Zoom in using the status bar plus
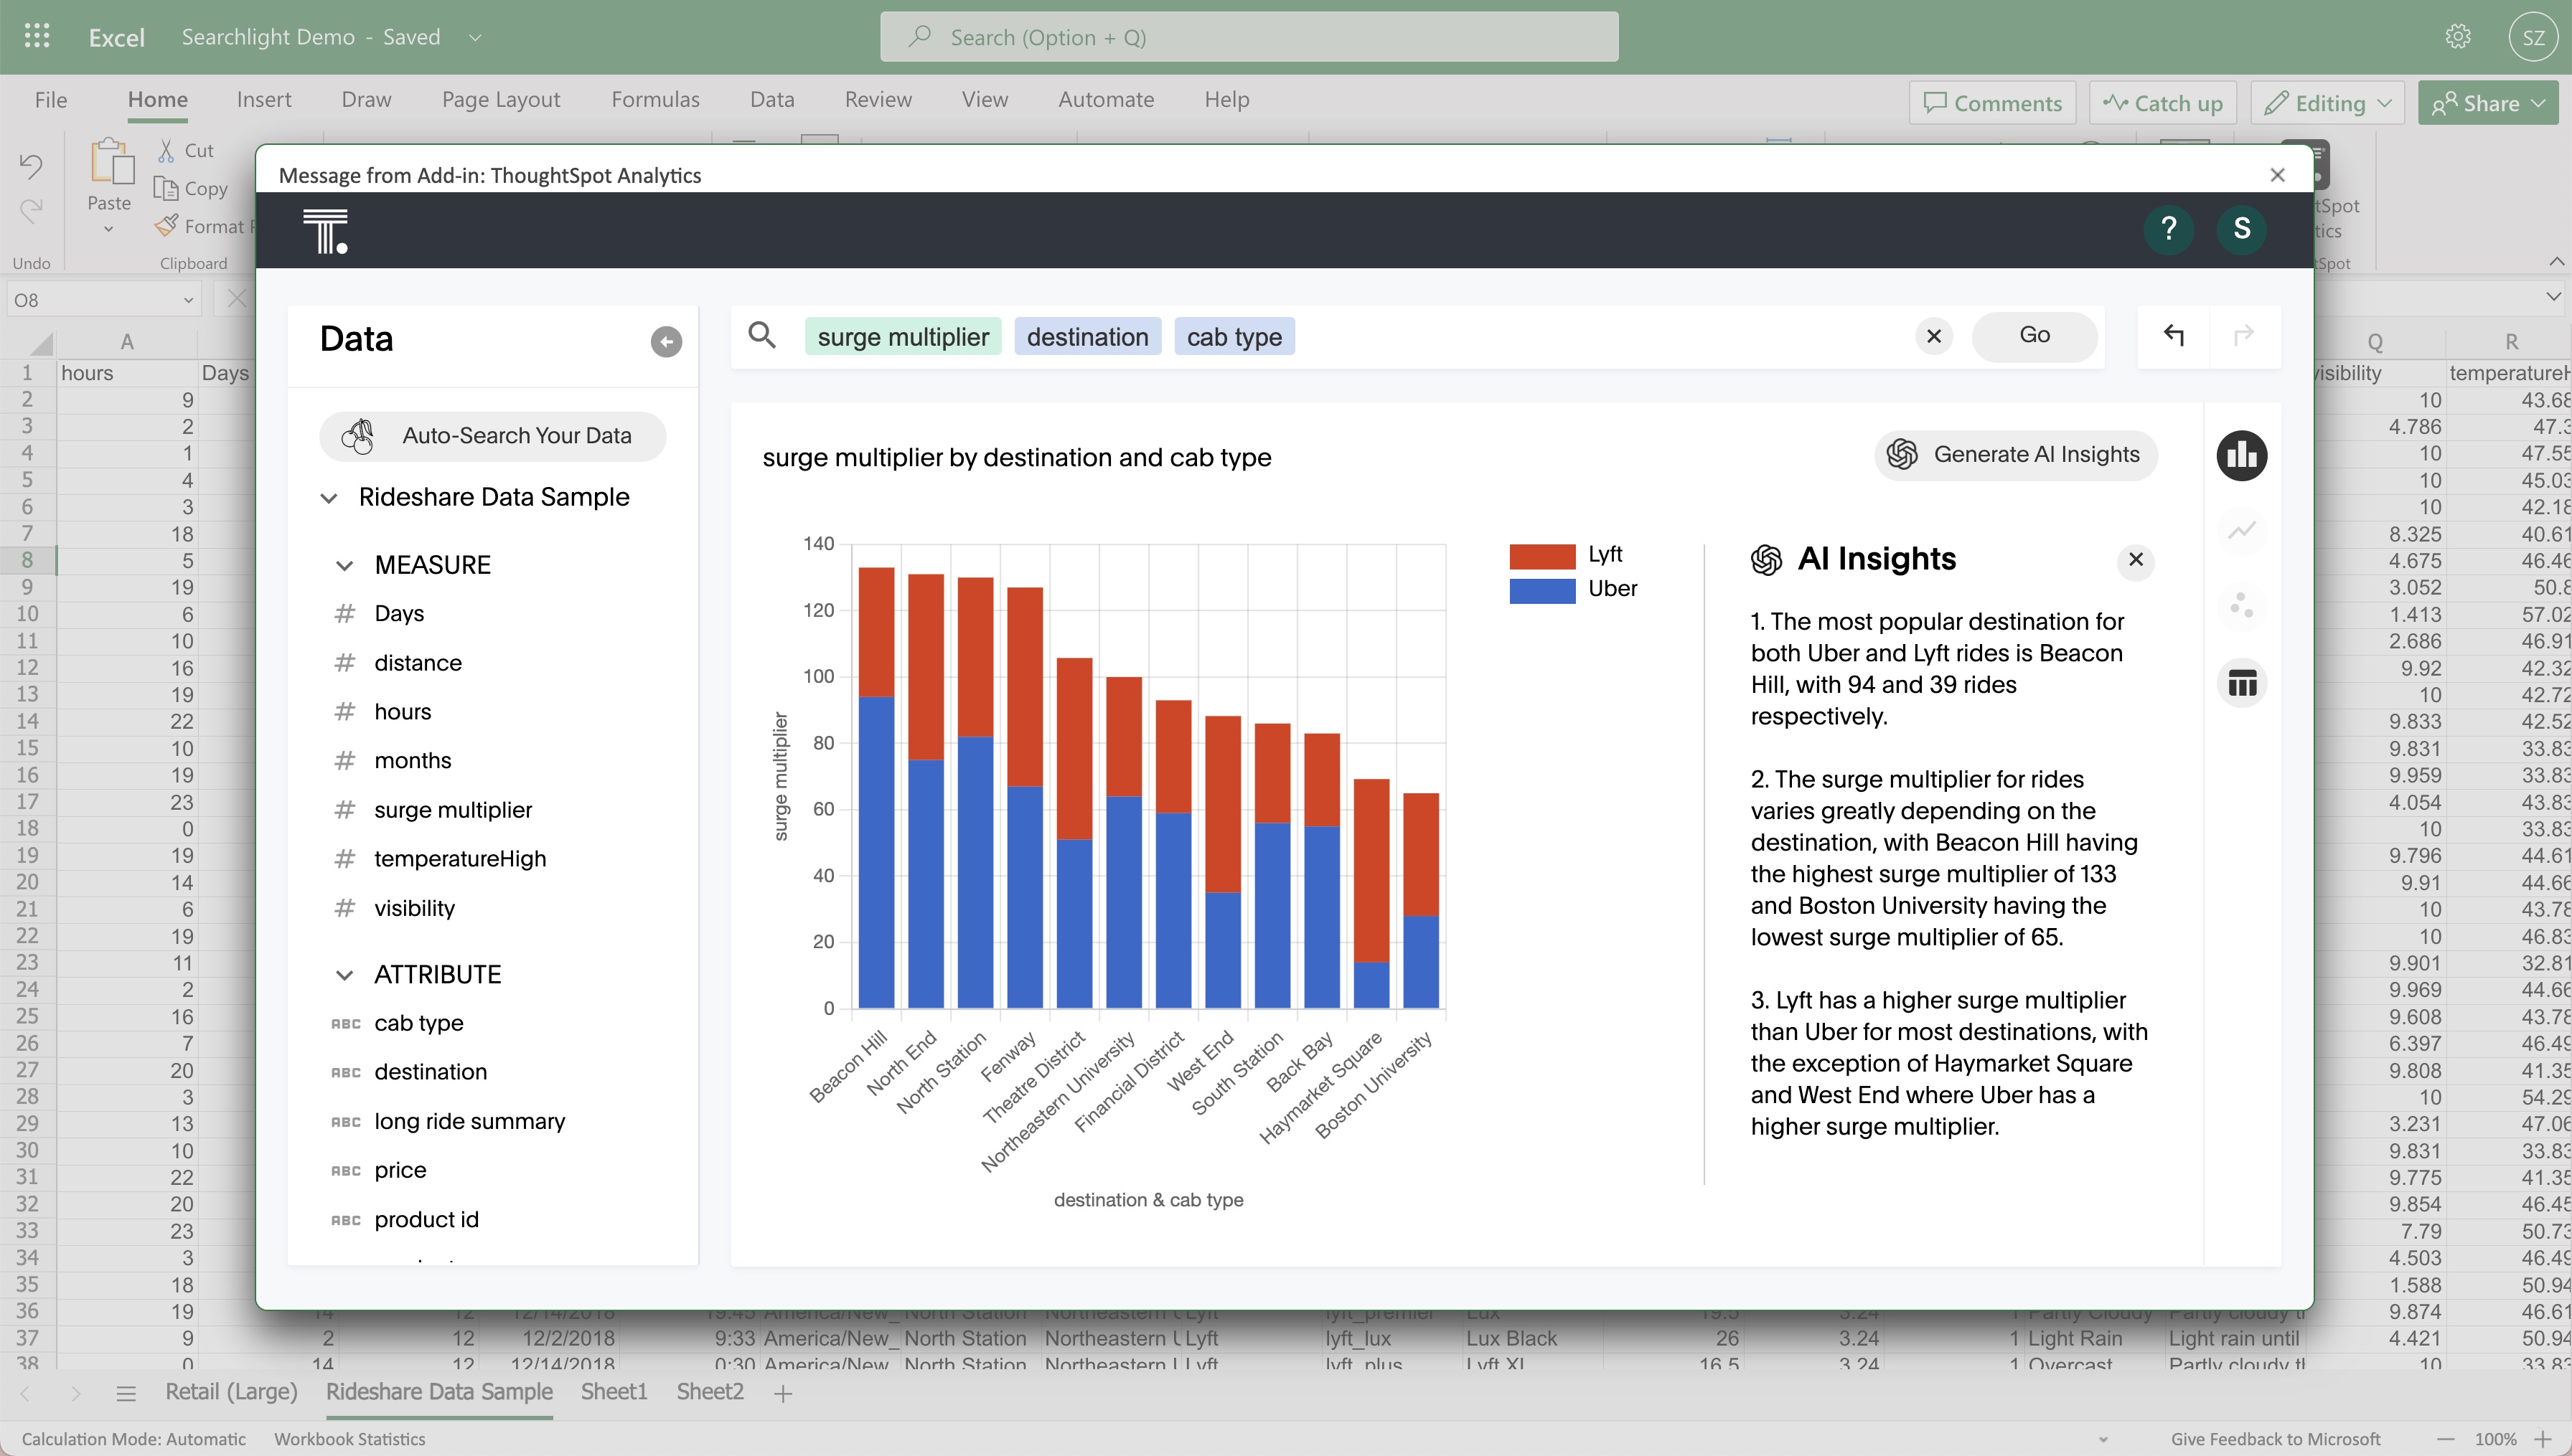Viewport: 2572px width, 1456px height. click(x=2543, y=1439)
